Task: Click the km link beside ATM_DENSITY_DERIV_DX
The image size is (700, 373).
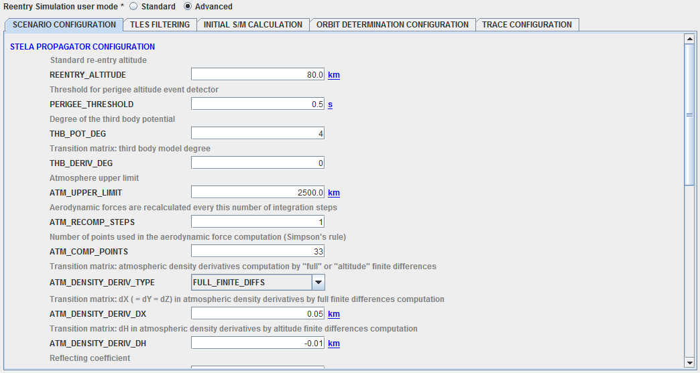Action: (334, 313)
